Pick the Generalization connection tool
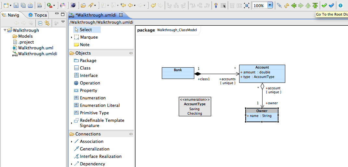This screenshot has height=167, width=348. (x=92, y=149)
